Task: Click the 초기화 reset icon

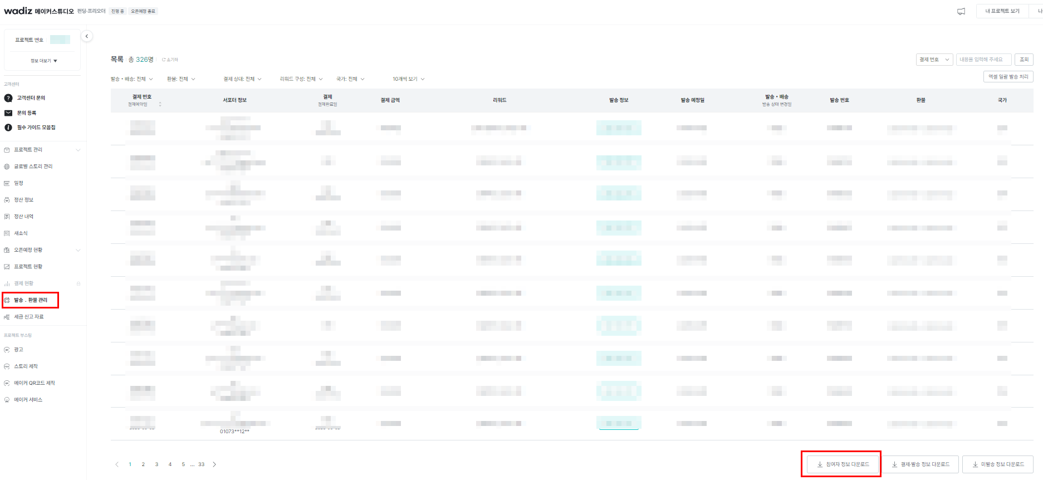Action: 164,60
